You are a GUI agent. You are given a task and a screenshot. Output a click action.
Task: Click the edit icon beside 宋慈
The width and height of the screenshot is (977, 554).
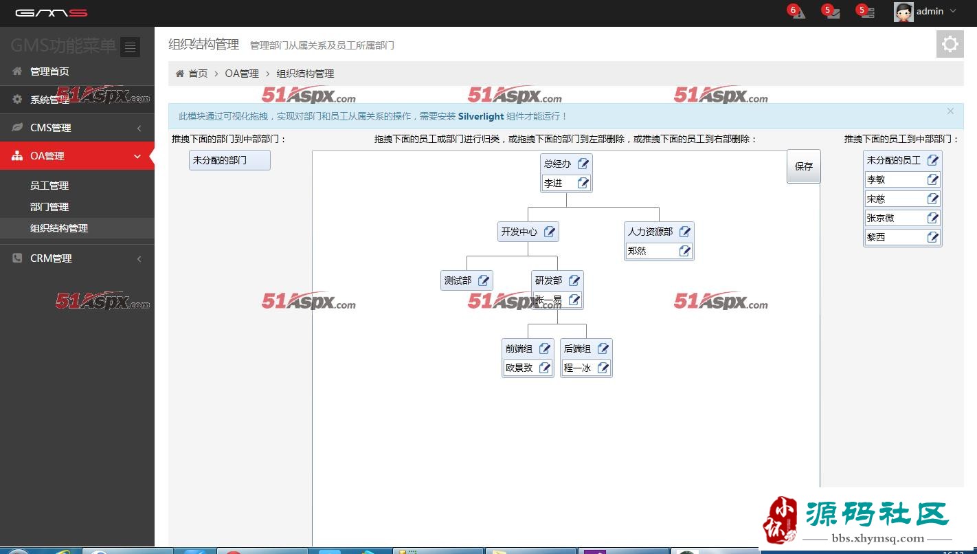coord(933,199)
